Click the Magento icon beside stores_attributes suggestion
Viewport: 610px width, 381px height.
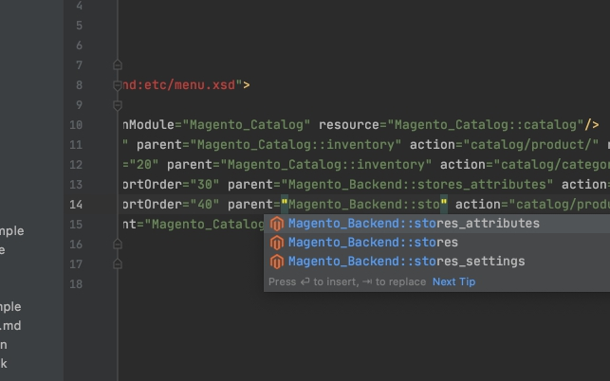[277, 224]
